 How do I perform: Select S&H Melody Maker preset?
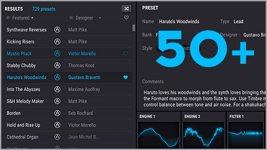tap(68, 101)
